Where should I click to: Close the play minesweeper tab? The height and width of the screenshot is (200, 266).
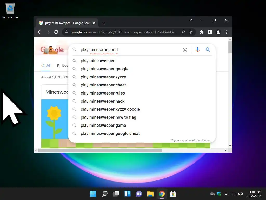[x=94, y=23]
